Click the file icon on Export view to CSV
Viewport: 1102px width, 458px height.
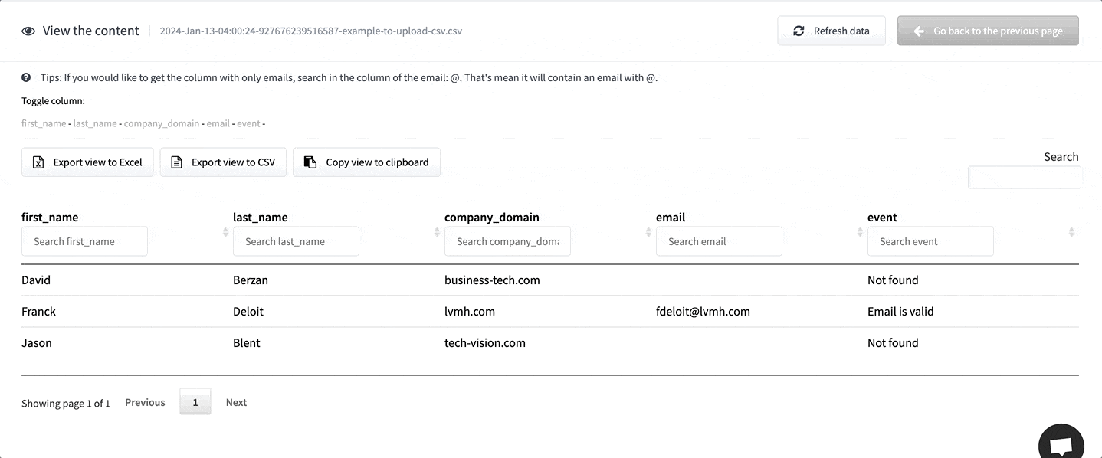click(x=177, y=162)
